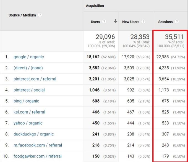188x162 pixels.
Task: Select pinterest.com sessions percentage (10.29%)
Action: pyautogui.click(x=178, y=79)
